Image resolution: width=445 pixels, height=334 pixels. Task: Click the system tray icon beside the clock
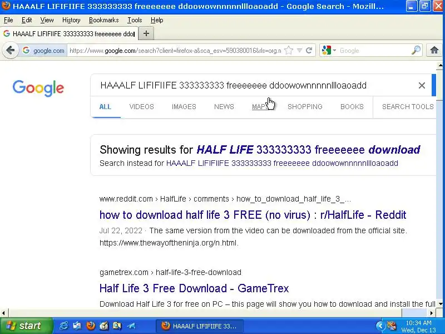point(392,326)
